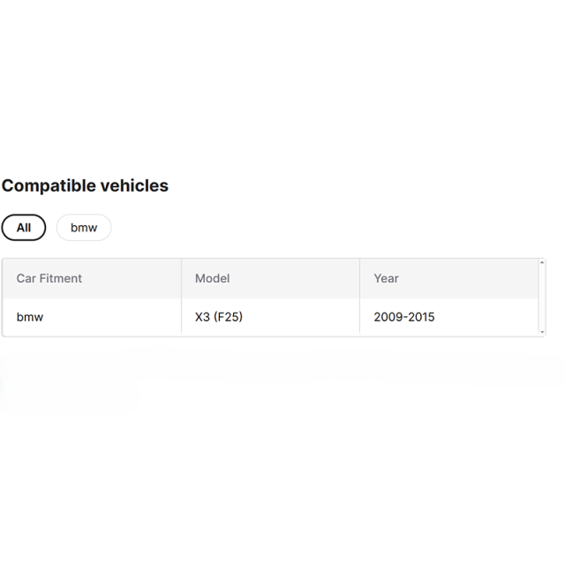Click the X3 (F25) model cell

(x=271, y=317)
